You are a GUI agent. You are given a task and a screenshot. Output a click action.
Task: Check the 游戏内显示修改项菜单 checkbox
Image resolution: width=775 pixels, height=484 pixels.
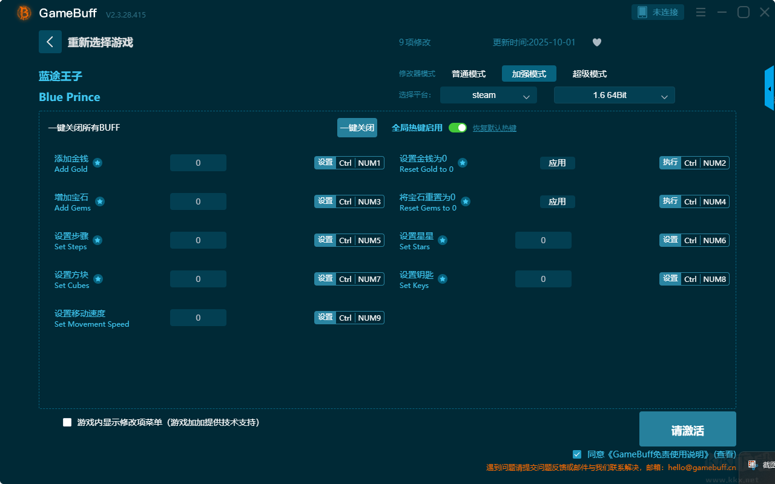tap(67, 422)
